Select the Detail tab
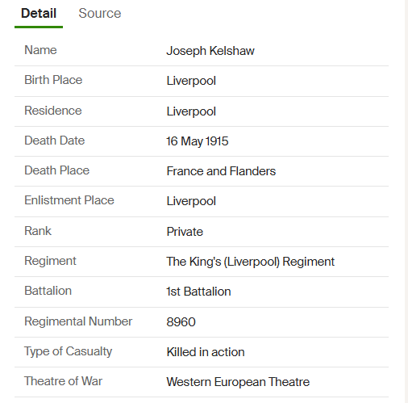The image size is (408, 403). pos(39,13)
